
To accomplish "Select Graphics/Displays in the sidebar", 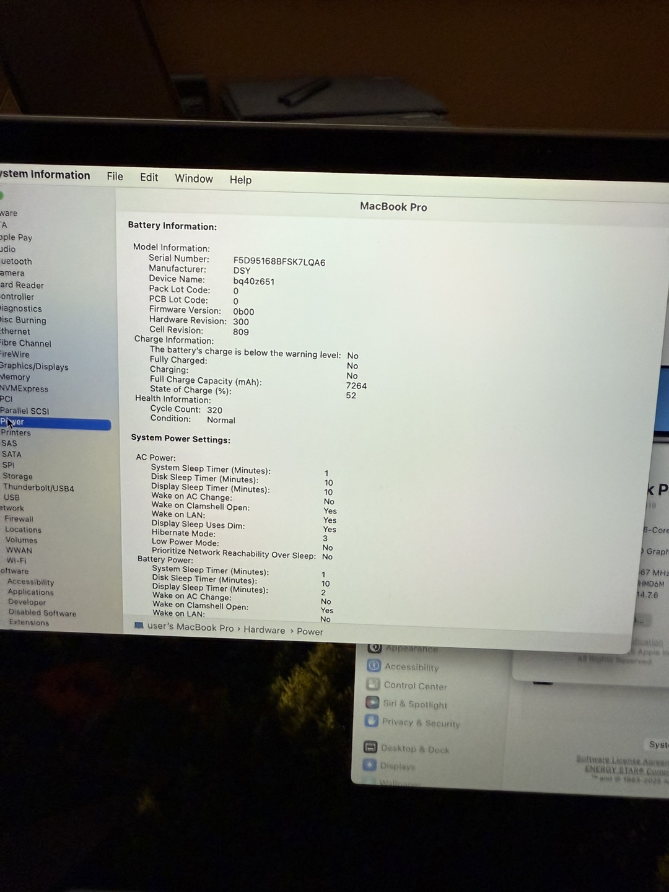I will click(x=34, y=367).
